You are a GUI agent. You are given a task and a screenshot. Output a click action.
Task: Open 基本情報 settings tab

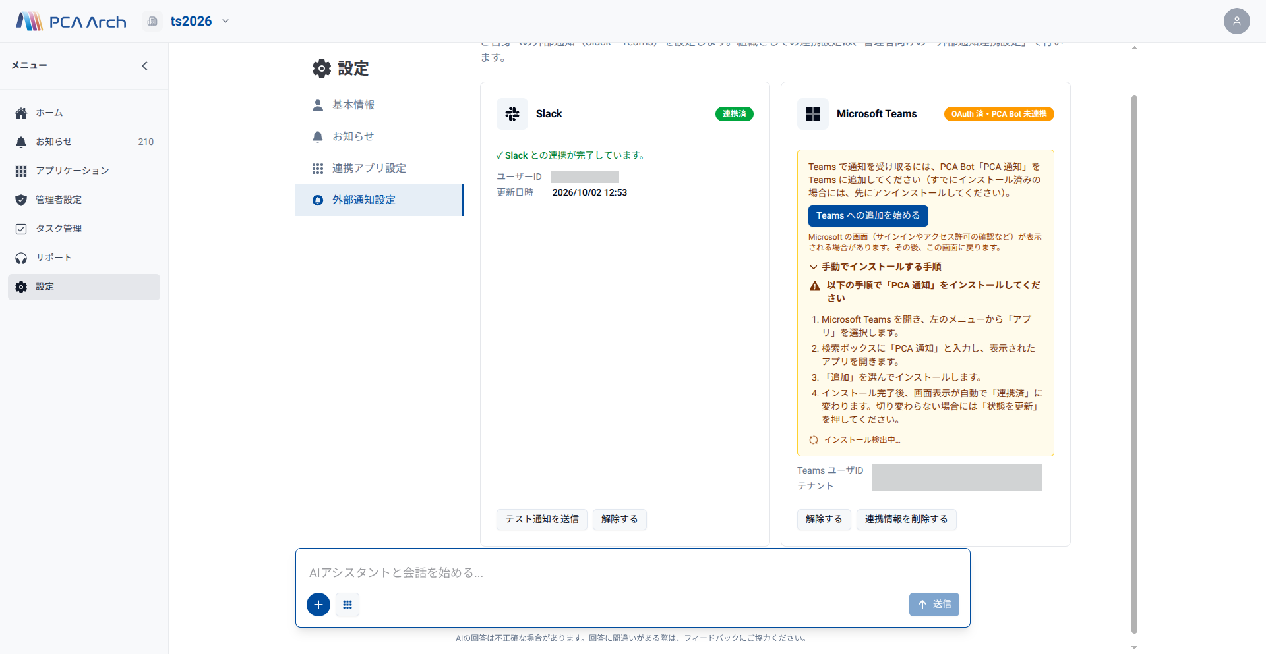tap(379, 105)
